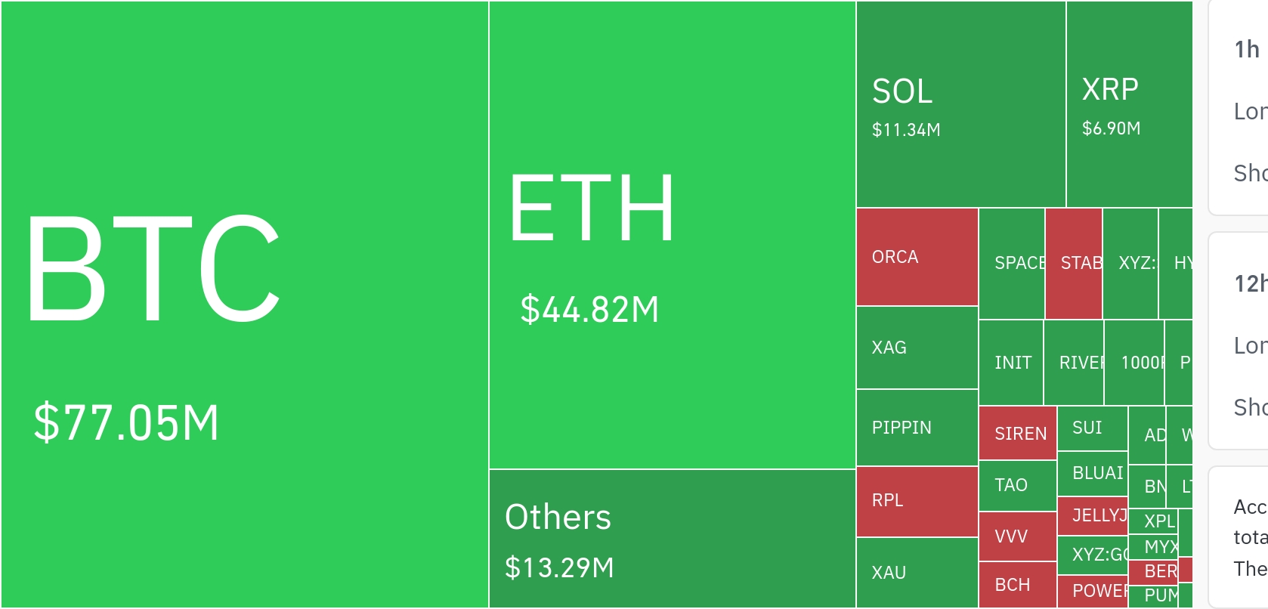Image resolution: width=1268 pixels, height=609 pixels.
Task: Select the ETH $44.82M tile
Action: click(x=672, y=235)
